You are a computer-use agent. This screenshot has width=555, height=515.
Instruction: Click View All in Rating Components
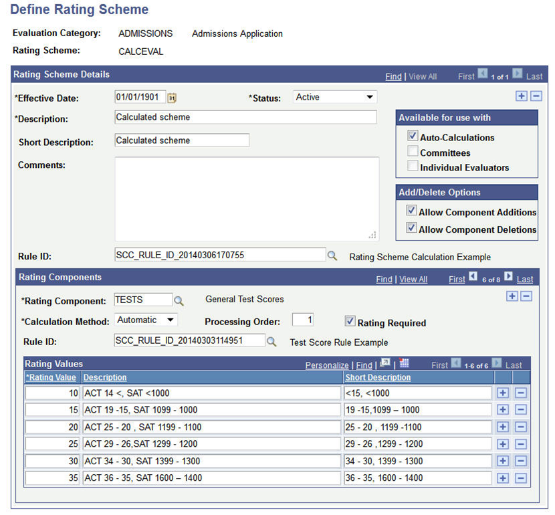tap(413, 279)
